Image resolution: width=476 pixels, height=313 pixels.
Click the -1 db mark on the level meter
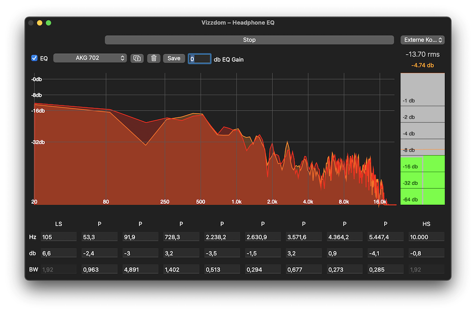[x=408, y=101]
